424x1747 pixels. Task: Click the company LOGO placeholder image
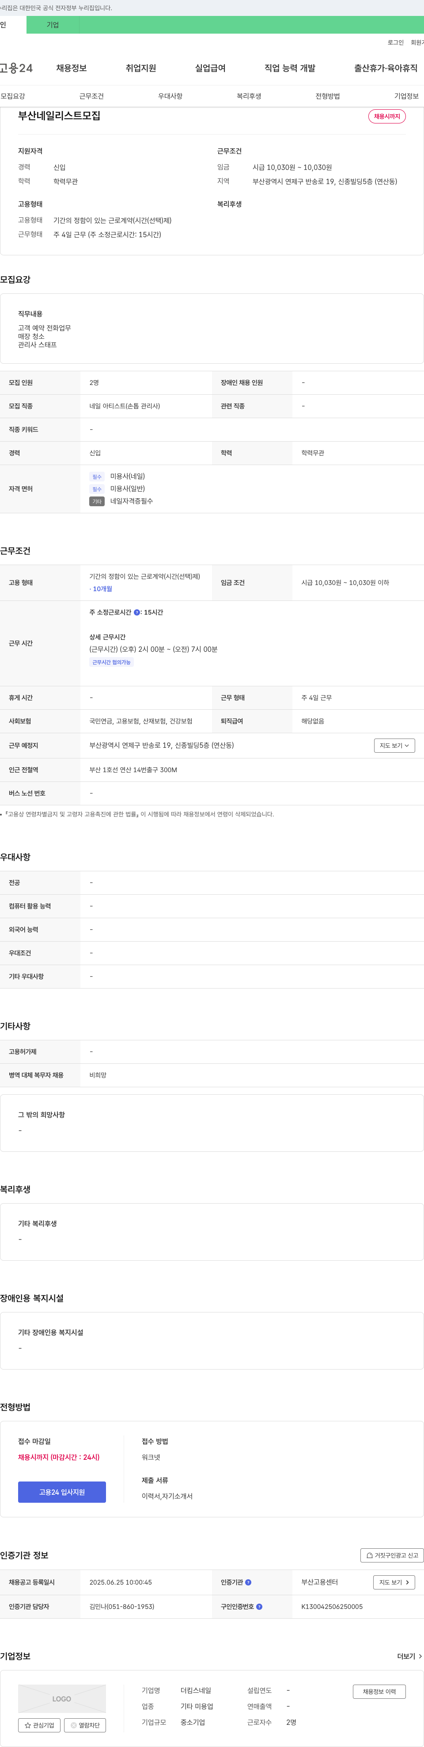62,1699
